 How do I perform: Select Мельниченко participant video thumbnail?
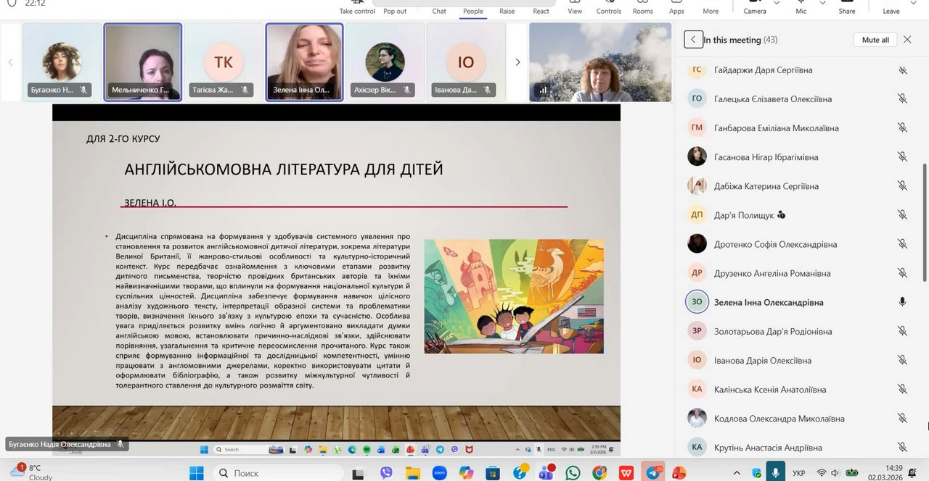tap(143, 62)
